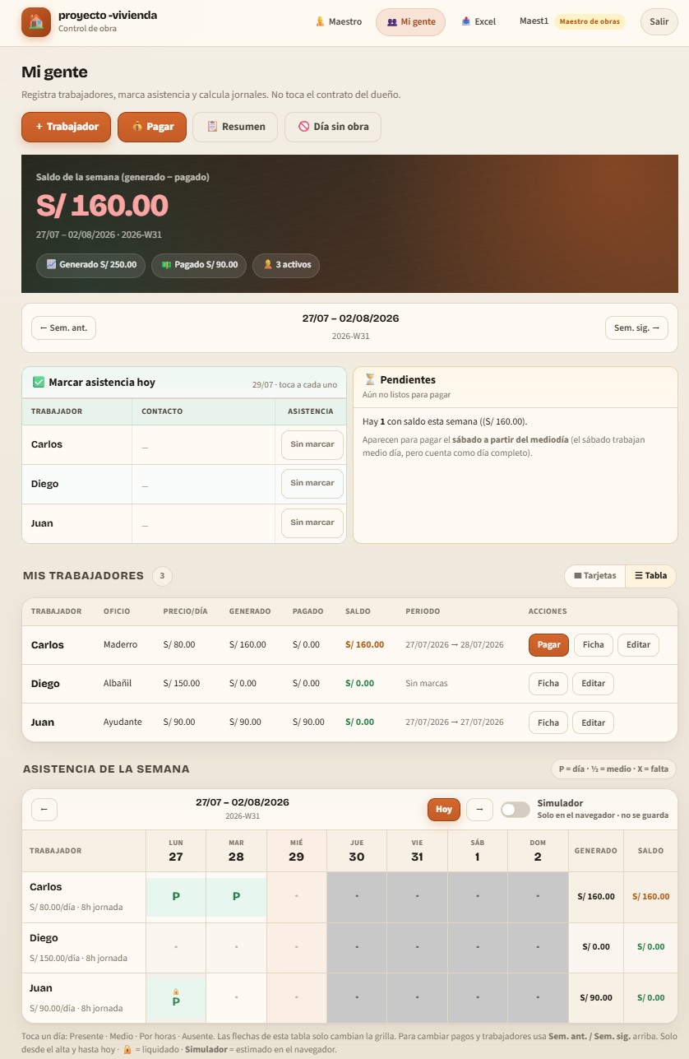Toggle Carlos attendance on Tuesday 28
The width and height of the screenshot is (689, 1059).
[236, 897]
